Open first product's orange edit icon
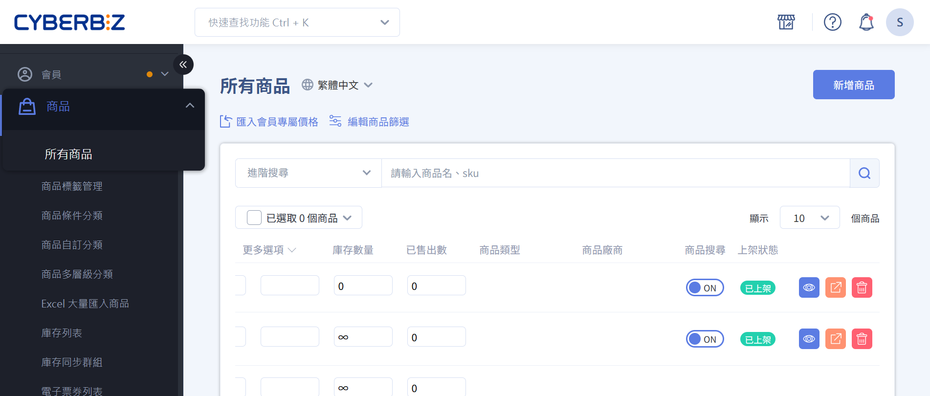930x396 pixels. (835, 287)
